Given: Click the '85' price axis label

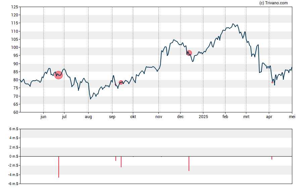Looking at the screenshot, I should (15, 72).
